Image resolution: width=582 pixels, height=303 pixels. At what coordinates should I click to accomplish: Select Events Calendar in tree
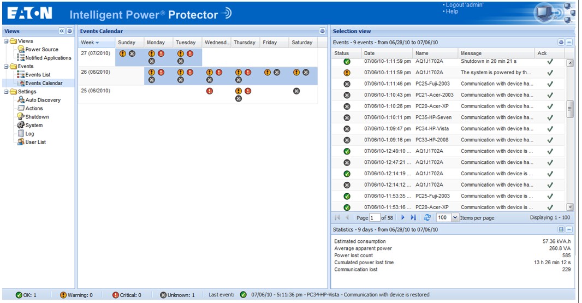tap(44, 83)
